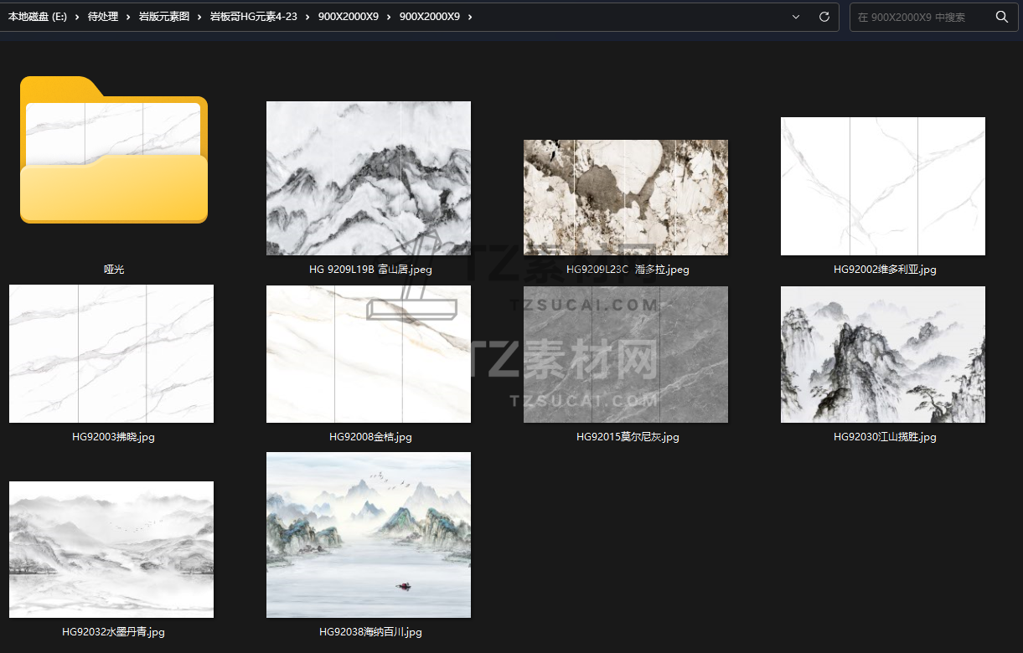Select the 富山居 ink mountain thumbnail
The image size is (1023, 653).
pyautogui.click(x=368, y=178)
